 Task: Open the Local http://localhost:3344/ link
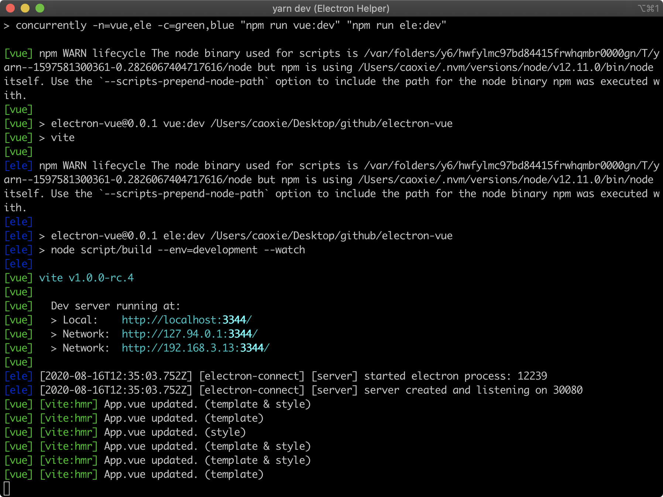click(186, 320)
